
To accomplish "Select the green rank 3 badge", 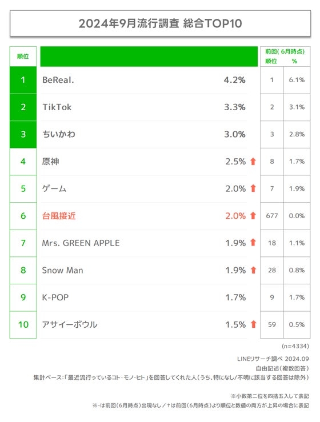I will [23, 134].
